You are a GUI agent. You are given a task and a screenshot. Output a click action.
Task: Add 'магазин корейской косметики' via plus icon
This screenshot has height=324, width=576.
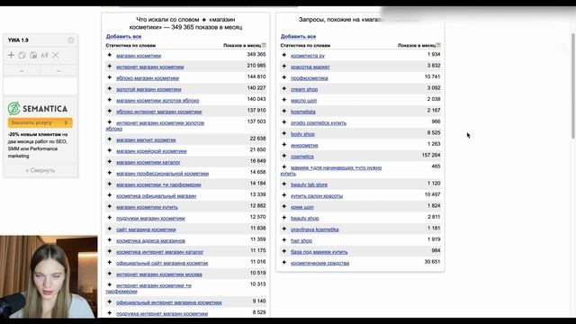point(110,150)
